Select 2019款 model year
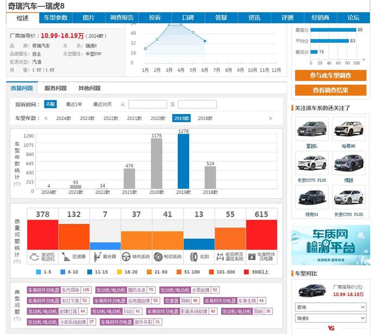This screenshot has height=336, width=380. [181, 118]
